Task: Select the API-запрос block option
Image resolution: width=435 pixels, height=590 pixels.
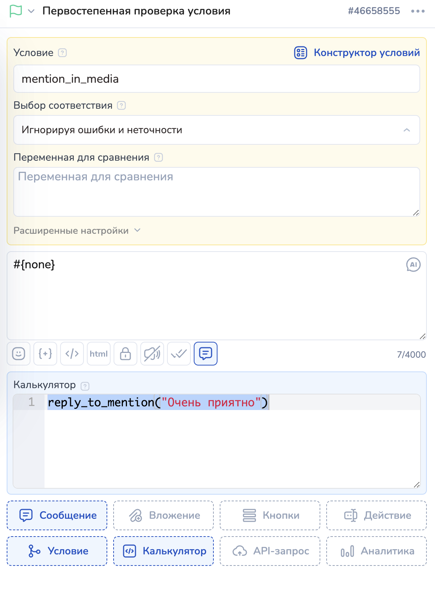Action: 270,551
